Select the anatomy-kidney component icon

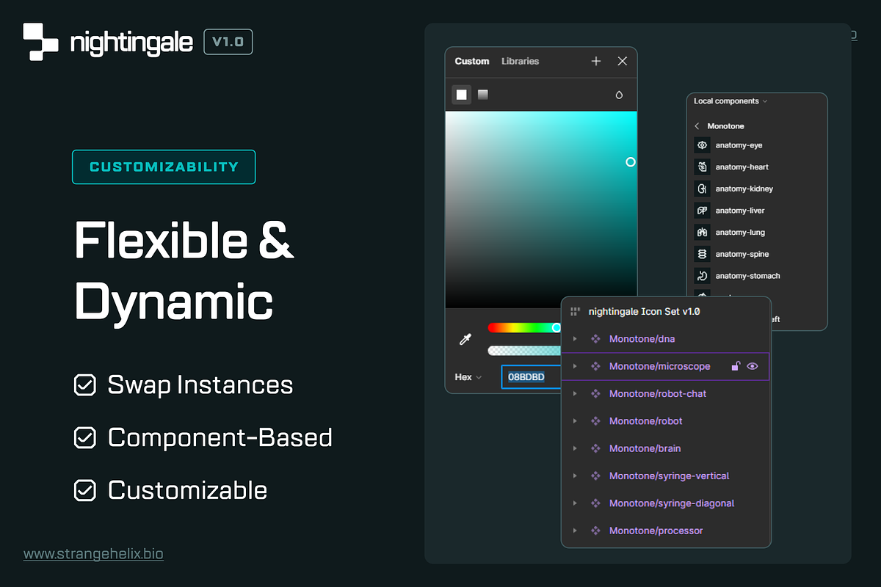702,189
